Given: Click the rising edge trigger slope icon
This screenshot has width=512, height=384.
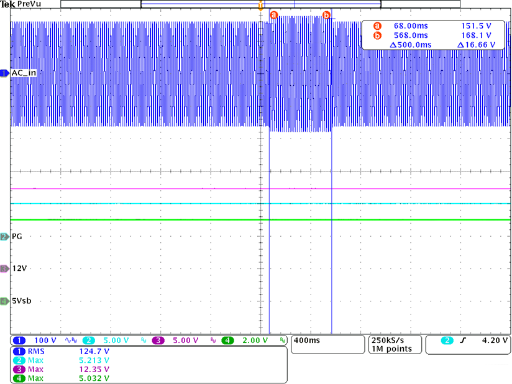Looking at the screenshot, I should [x=463, y=341].
